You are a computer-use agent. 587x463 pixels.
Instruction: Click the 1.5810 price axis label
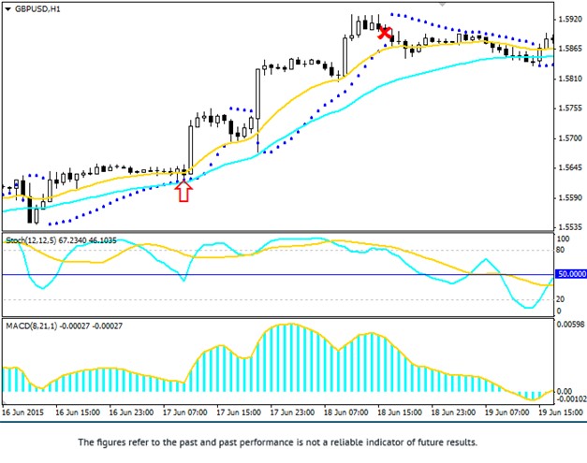coord(570,79)
